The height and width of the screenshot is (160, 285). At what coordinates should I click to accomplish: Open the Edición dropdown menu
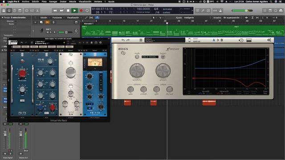[45, 18]
